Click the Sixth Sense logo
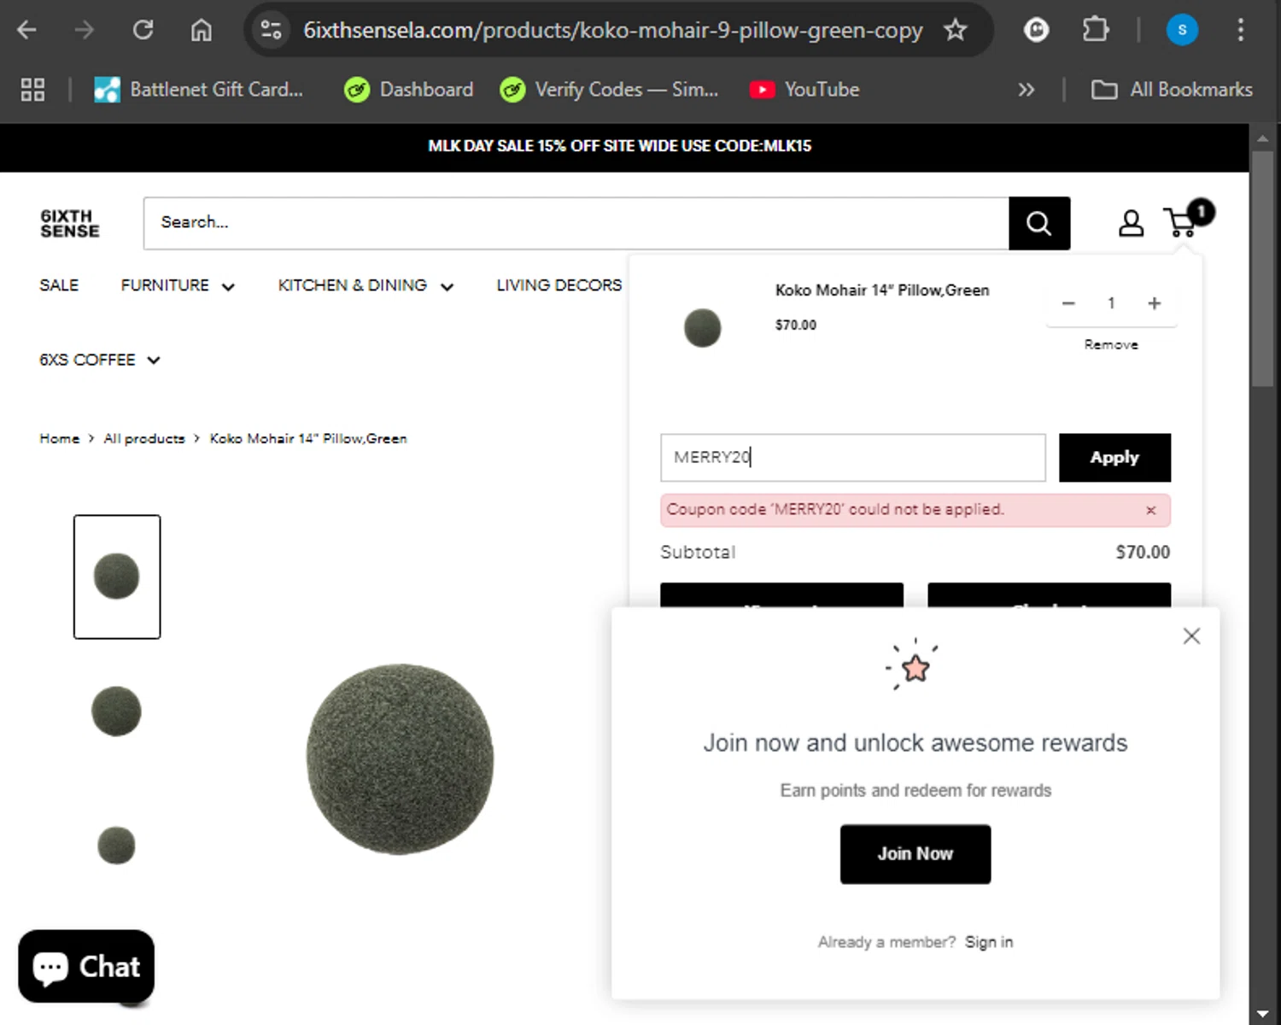Viewport: 1281px width, 1025px height. click(x=70, y=224)
